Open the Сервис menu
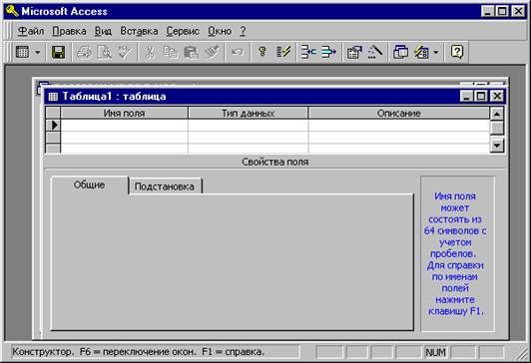Viewport: 531px width, 363px height. point(183,31)
